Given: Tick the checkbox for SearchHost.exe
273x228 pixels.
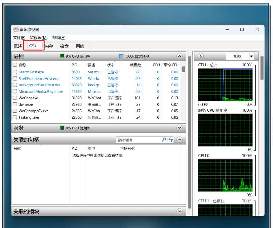Looking at the screenshot, I should pos(15,72).
